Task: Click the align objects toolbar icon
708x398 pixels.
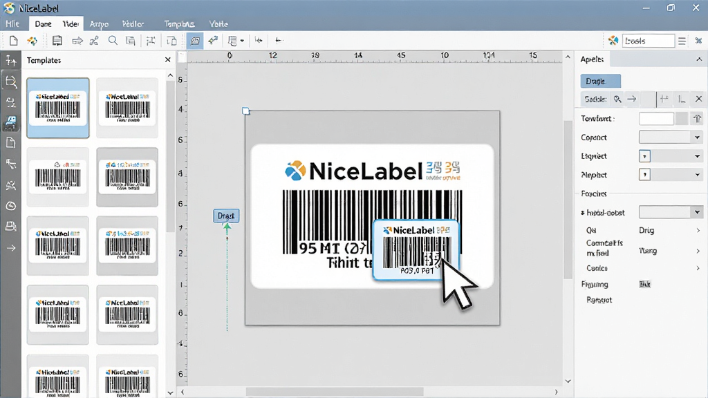Action: 150,41
